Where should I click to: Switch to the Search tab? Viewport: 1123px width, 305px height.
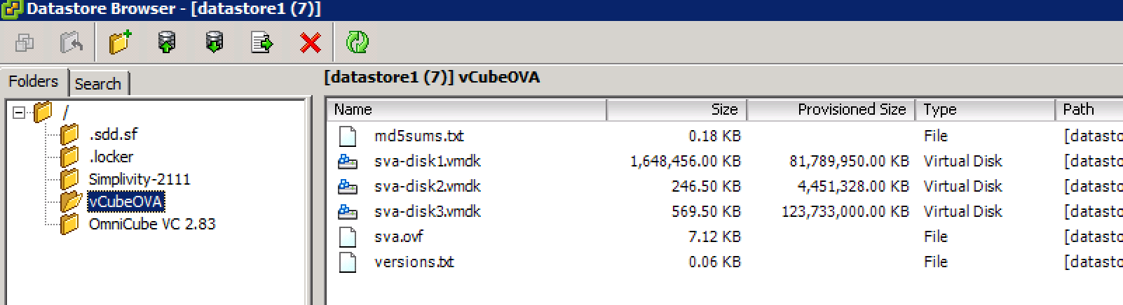(98, 84)
